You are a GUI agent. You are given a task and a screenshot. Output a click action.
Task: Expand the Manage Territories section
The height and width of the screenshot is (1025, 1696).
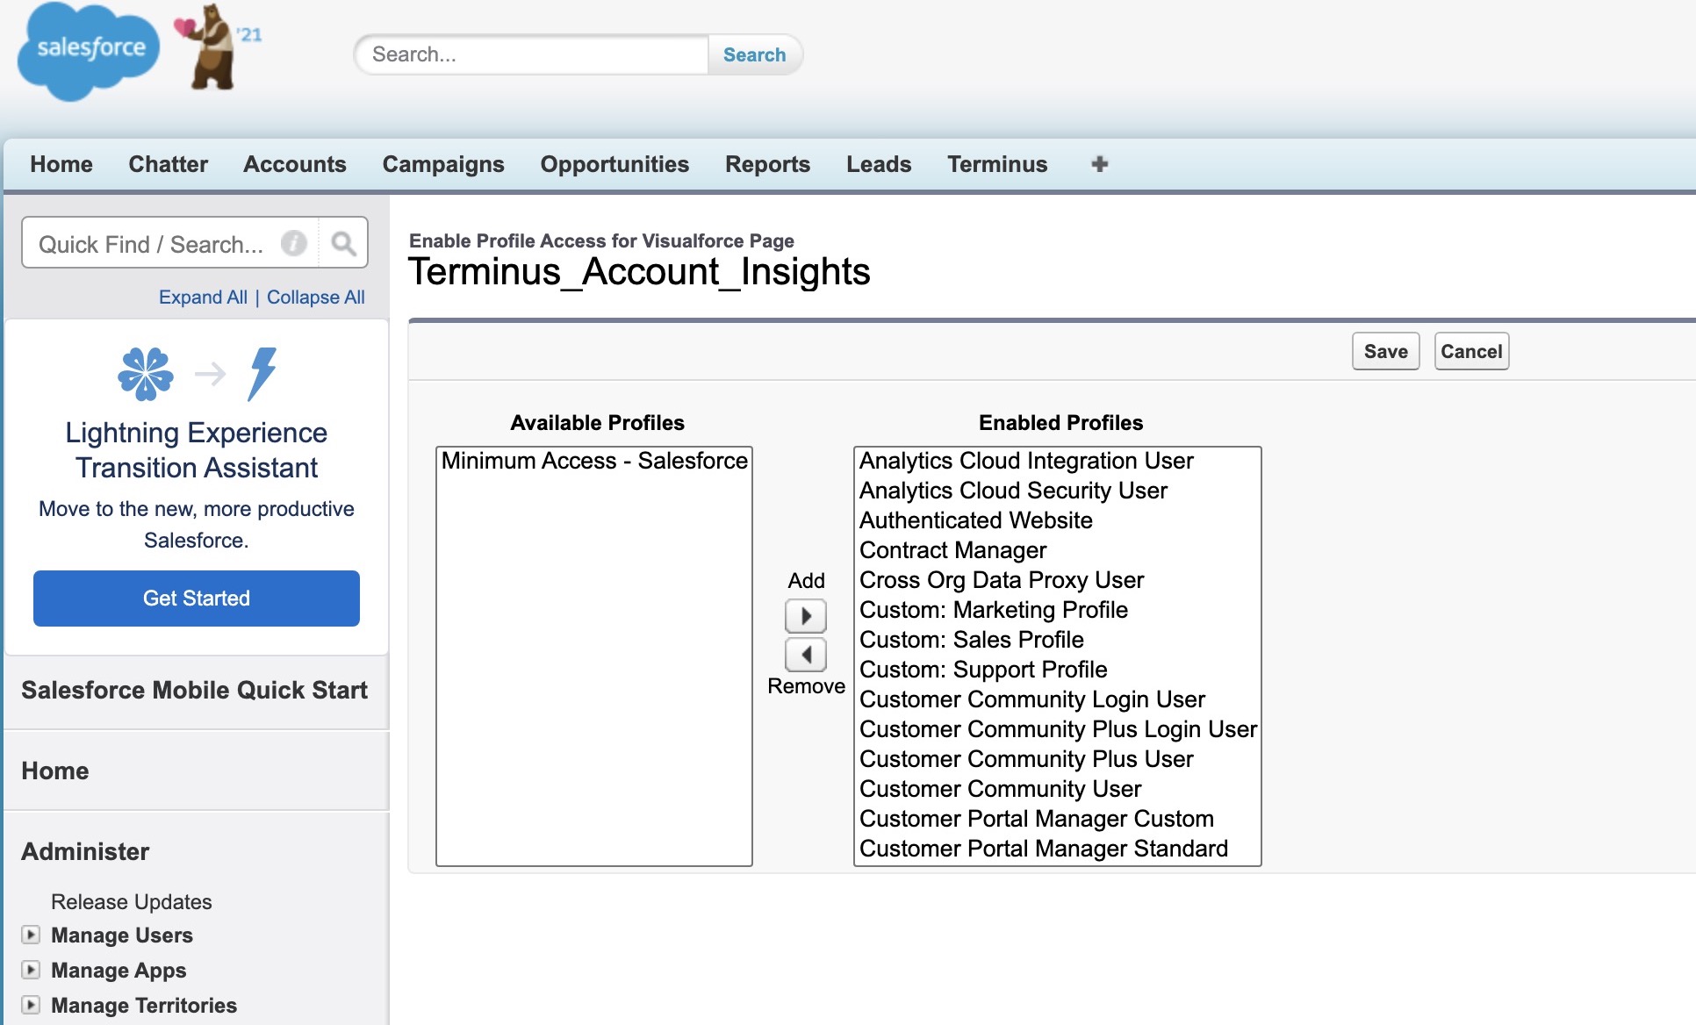coord(31,1005)
